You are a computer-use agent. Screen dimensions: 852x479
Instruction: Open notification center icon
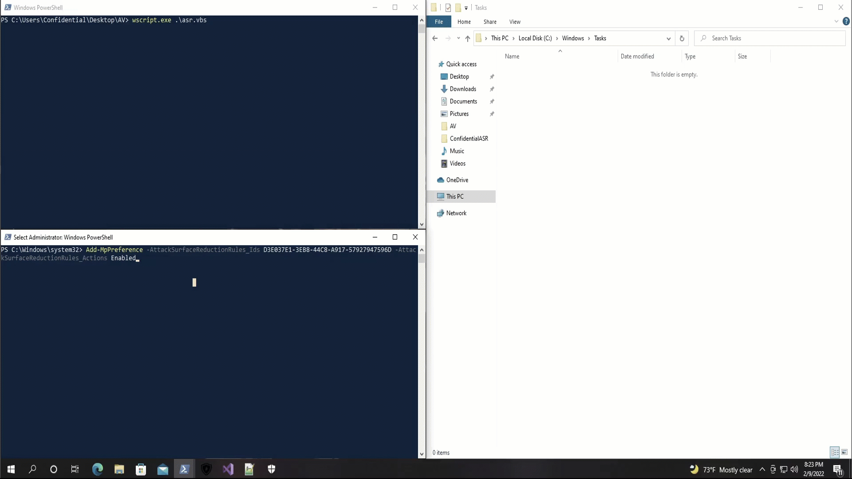click(x=838, y=470)
